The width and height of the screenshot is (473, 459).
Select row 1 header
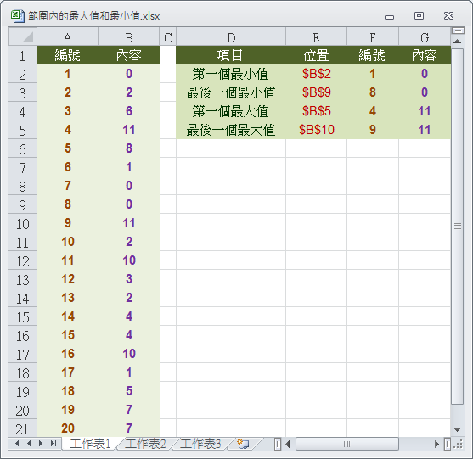click(x=23, y=55)
